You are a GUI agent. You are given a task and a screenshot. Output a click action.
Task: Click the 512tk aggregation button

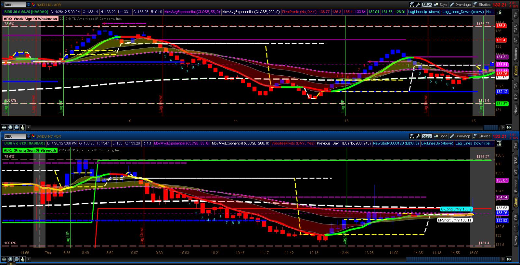pos(427,136)
